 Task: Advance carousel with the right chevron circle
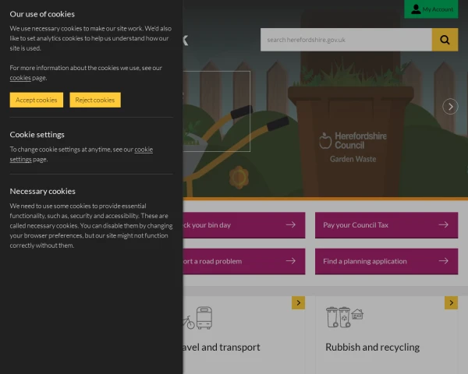click(450, 107)
